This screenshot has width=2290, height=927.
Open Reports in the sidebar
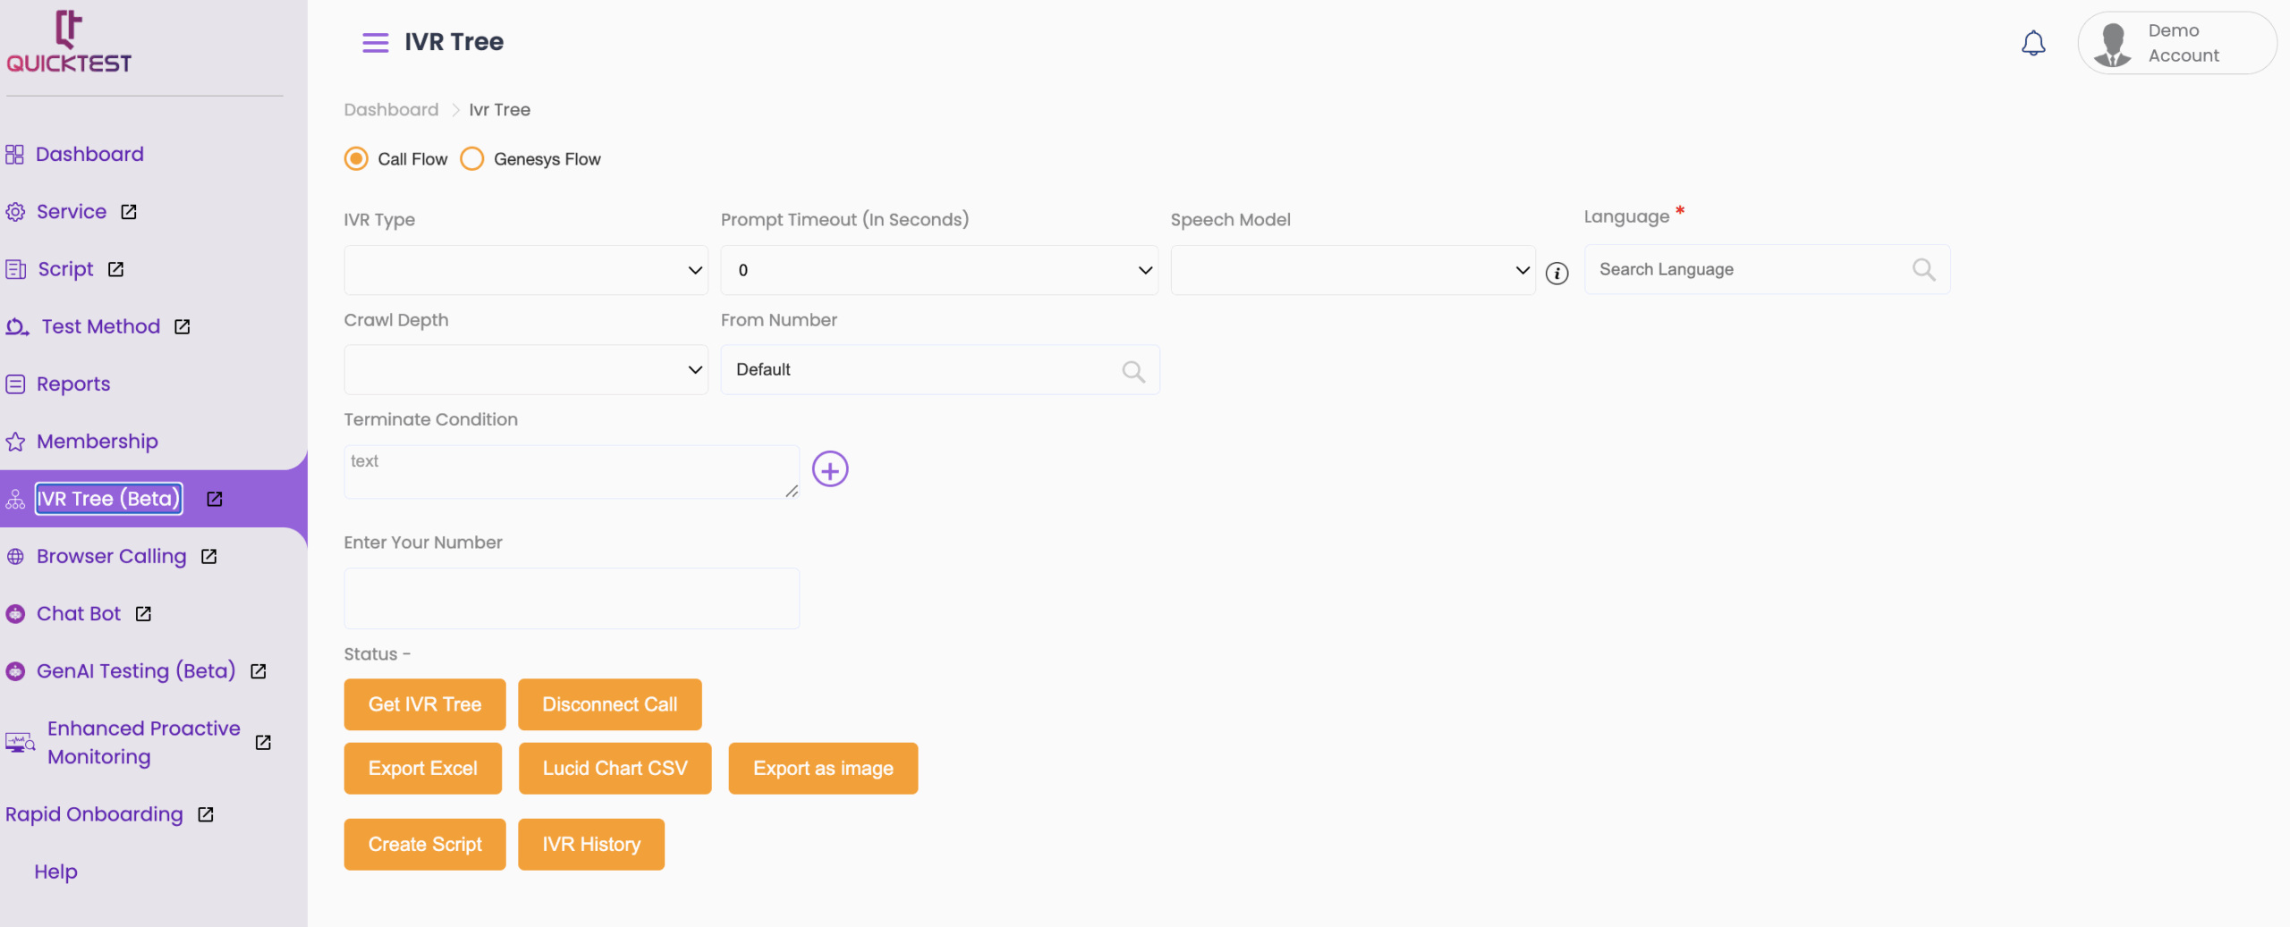click(72, 383)
